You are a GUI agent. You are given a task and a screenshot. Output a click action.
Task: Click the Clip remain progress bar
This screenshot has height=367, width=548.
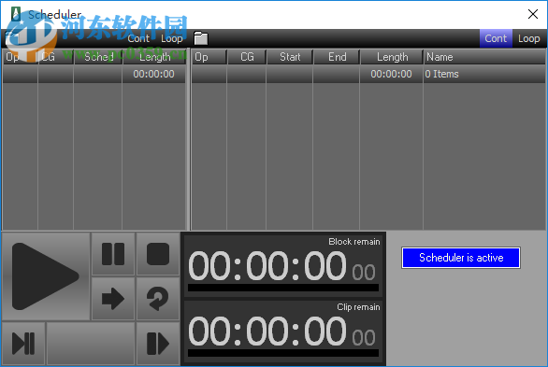[x=283, y=353]
